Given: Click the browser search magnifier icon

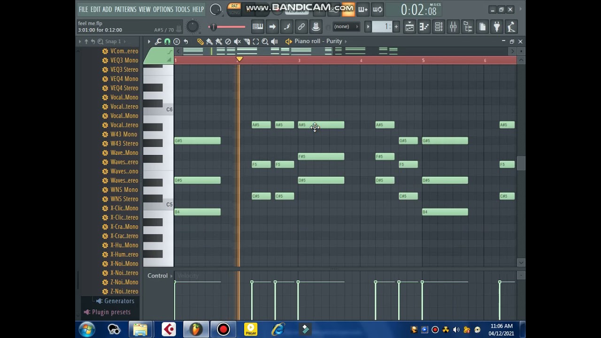Looking at the screenshot, I should click(x=100, y=41).
